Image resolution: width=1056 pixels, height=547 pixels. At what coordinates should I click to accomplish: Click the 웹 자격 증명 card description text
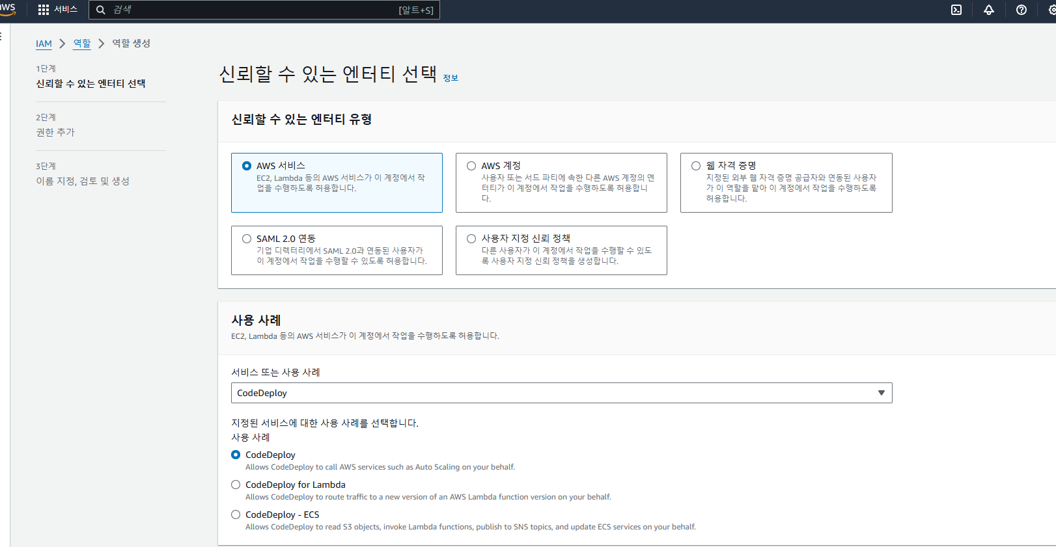(791, 188)
